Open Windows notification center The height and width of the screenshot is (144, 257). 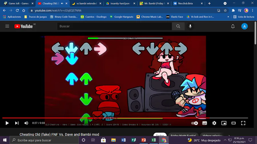[x=250, y=140]
